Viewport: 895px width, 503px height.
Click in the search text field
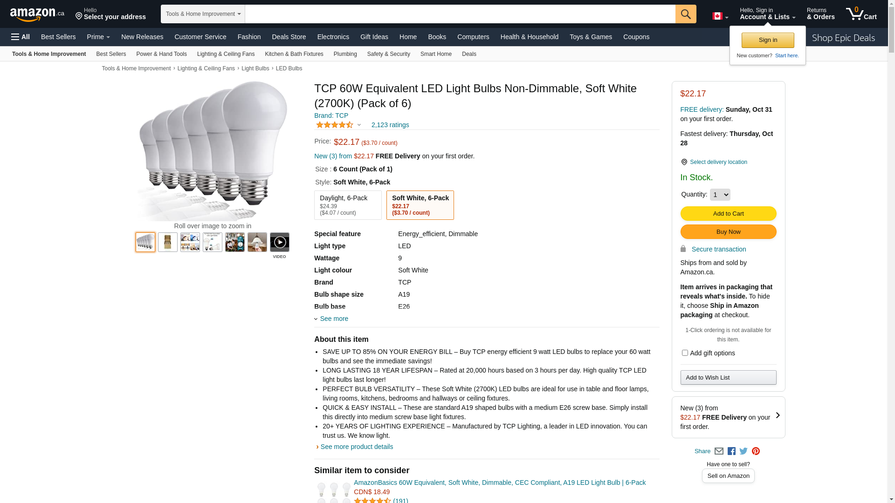coord(460,14)
